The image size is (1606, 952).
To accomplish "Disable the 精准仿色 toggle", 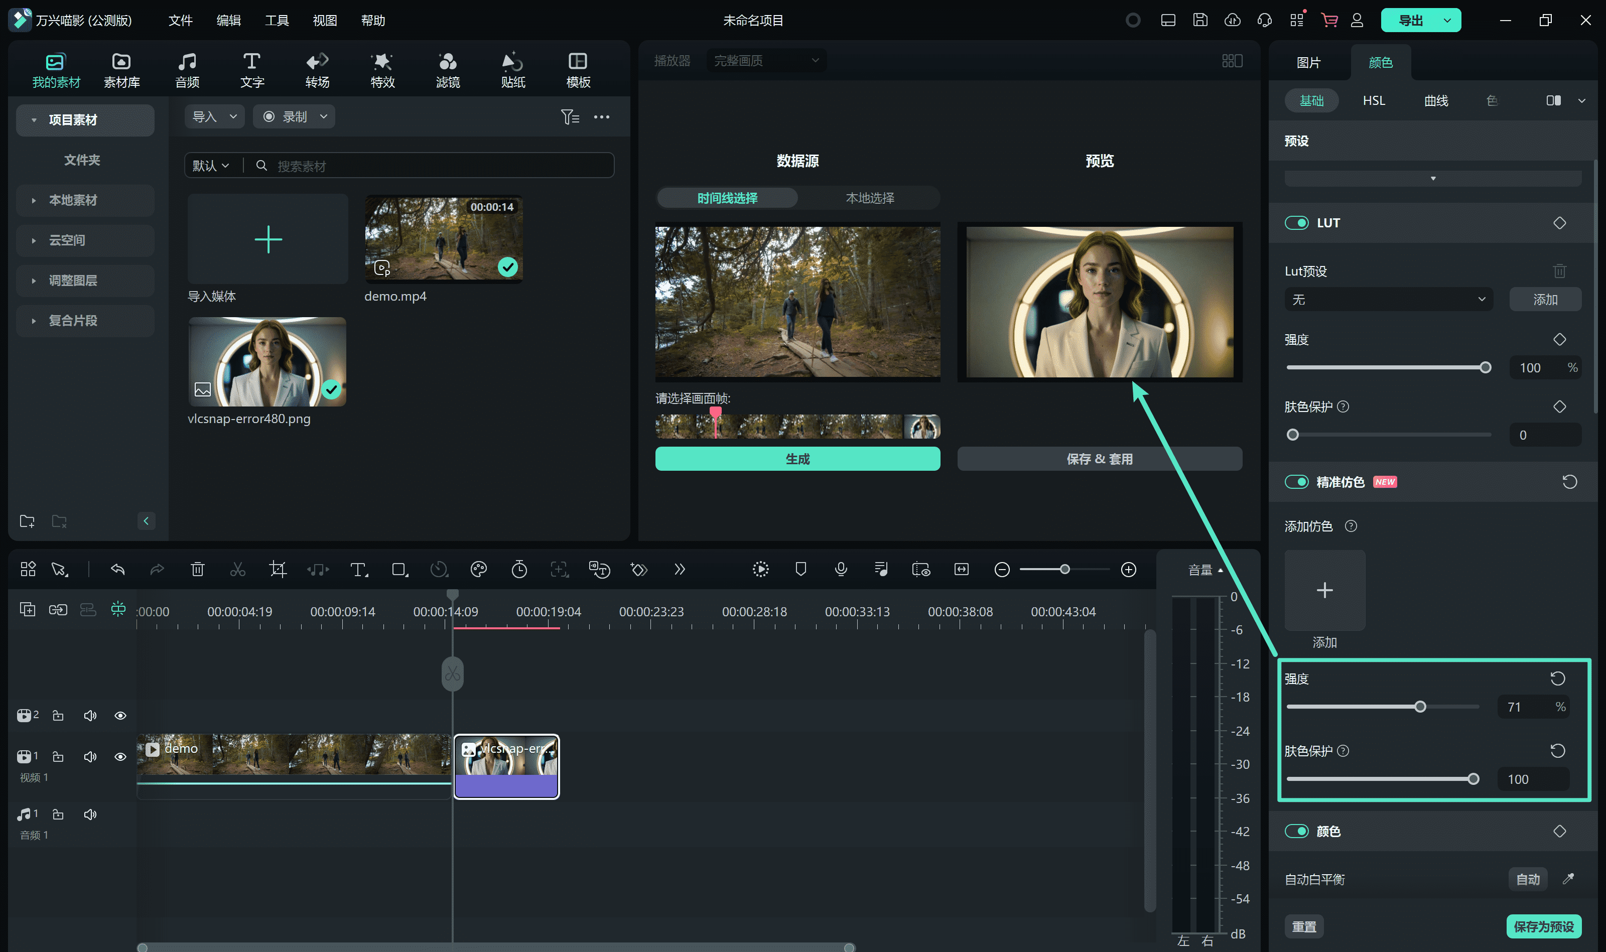I will 1296,482.
